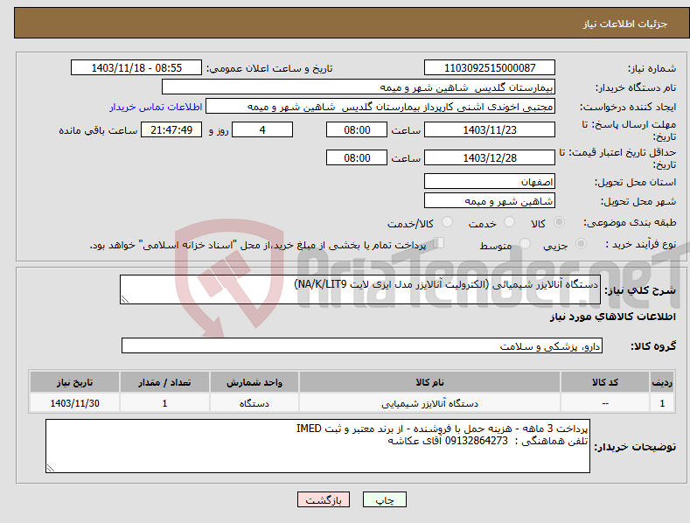The image size is (690, 523).
Task: Click the نام کالا column header
Action: click(429, 382)
